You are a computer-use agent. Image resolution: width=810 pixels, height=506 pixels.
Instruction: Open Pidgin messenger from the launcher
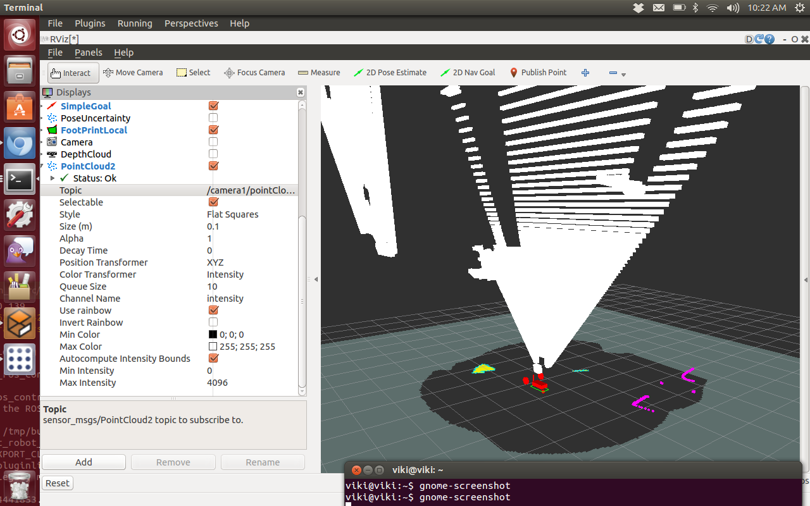[x=20, y=252]
